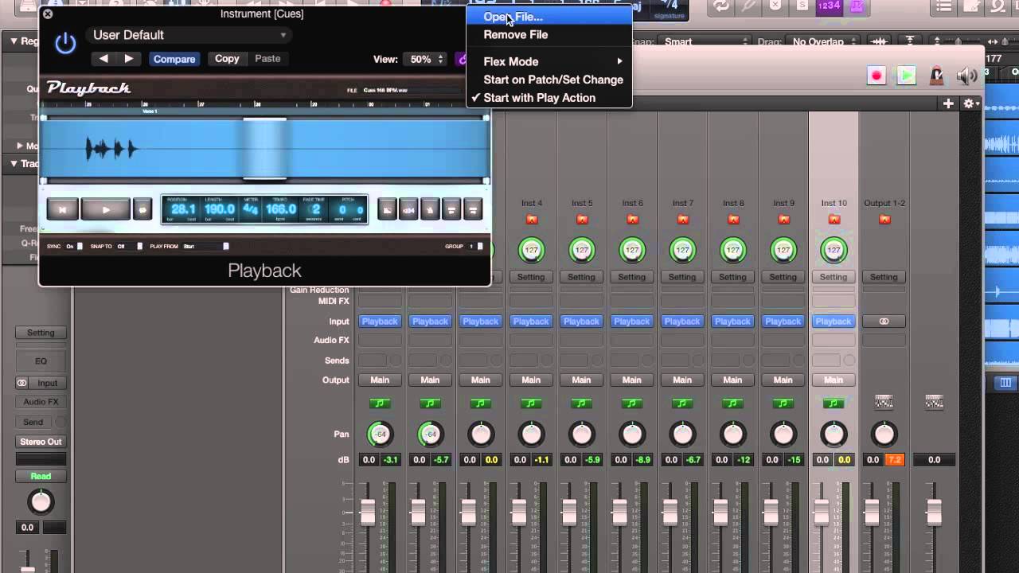Click return-to-start button in Playback
The height and width of the screenshot is (573, 1019).
coord(62,209)
